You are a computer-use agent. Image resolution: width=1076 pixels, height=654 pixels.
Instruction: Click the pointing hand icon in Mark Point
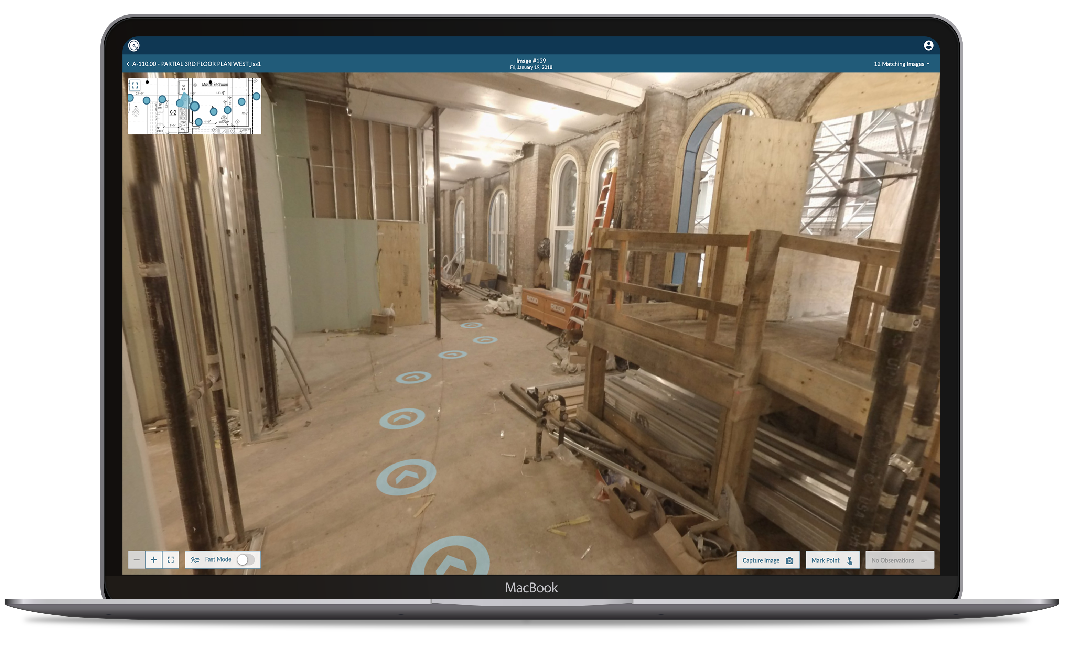850,561
